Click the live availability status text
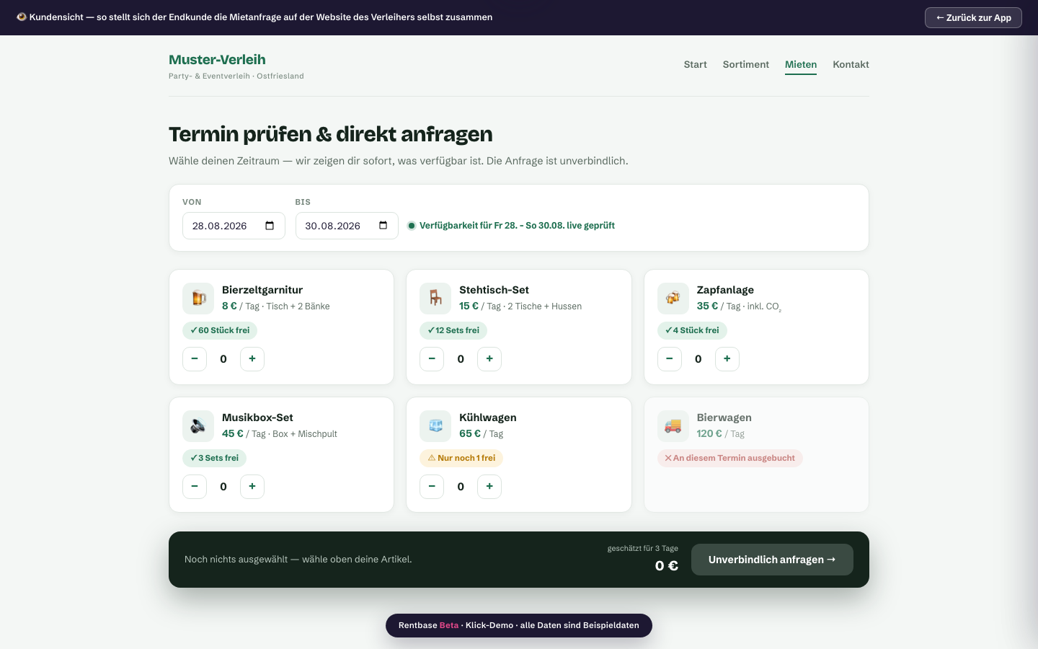The width and height of the screenshot is (1038, 649). pyautogui.click(x=517, y=226)
